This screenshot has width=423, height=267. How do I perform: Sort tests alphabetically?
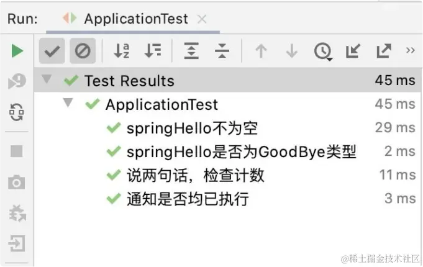point(122,52)
